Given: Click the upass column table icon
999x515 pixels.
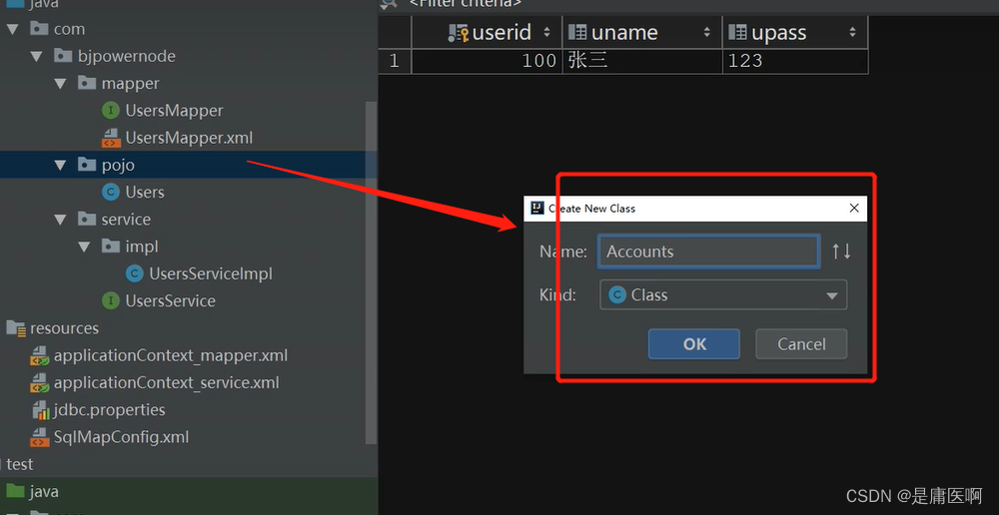Looking at the screenshot, I should click(x=737, y=33).
